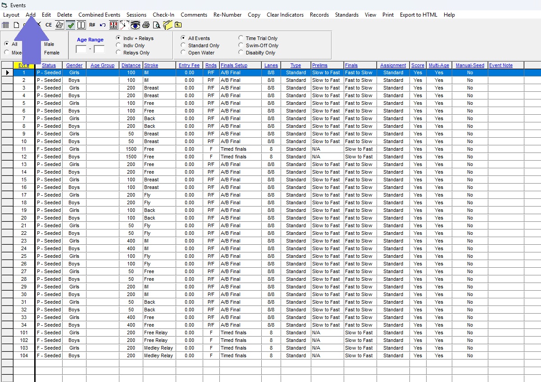Open the Delete menu
The width and height of the screenshot is (541, 382).
tap(64, 14)
